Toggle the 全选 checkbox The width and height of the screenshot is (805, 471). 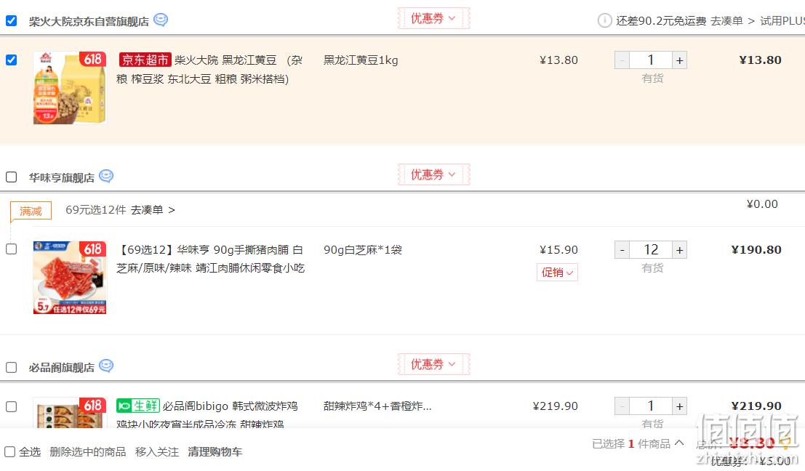(9, 451)
